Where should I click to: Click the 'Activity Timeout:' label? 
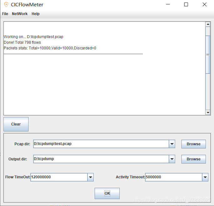(130, 177)
